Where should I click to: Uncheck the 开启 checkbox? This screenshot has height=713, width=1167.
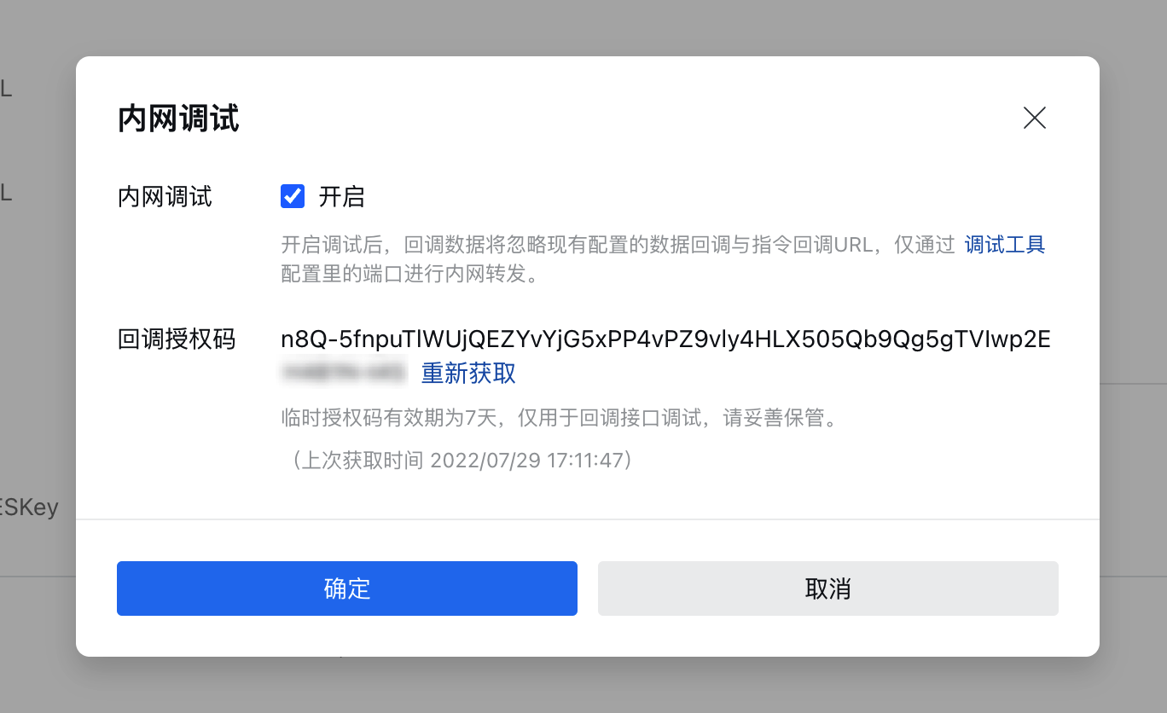[293, 197]
